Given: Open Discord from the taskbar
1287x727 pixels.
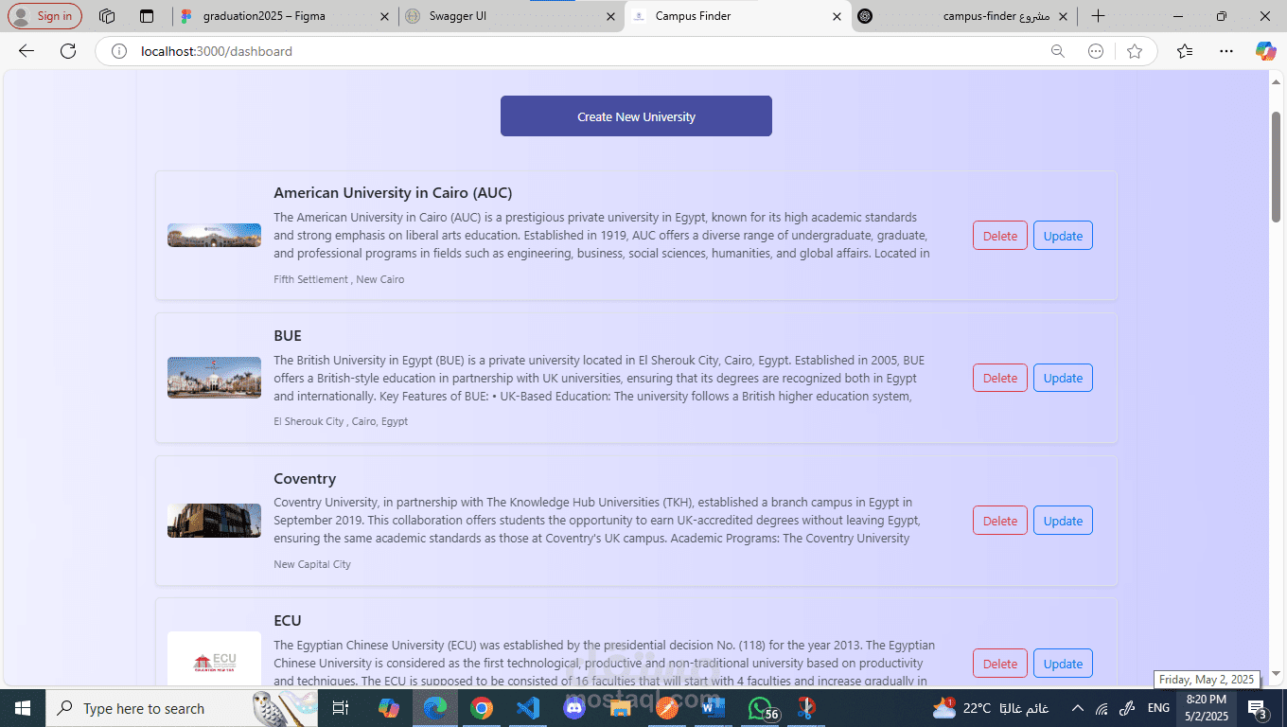Looking at the screenshot, I should [x=574, y=708].
